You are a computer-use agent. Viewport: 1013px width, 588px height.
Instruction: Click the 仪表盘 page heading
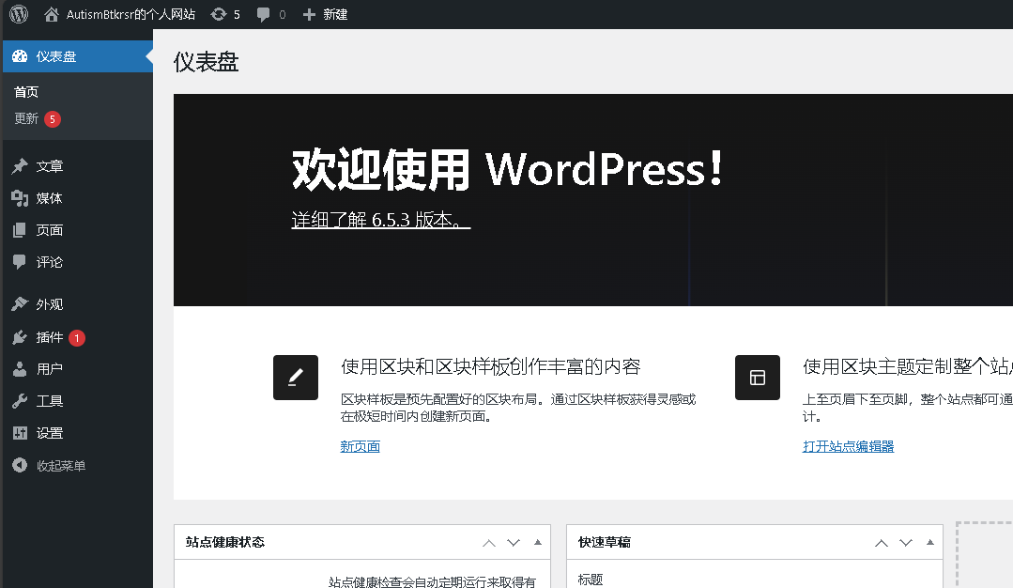(207, 62)
